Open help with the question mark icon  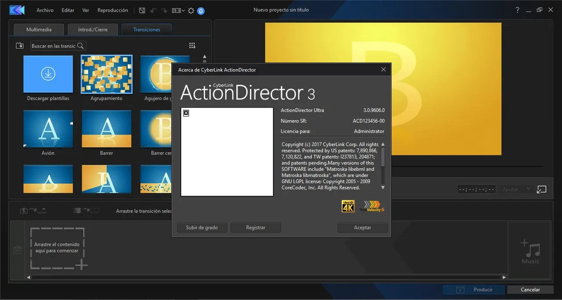coord(518,10)
